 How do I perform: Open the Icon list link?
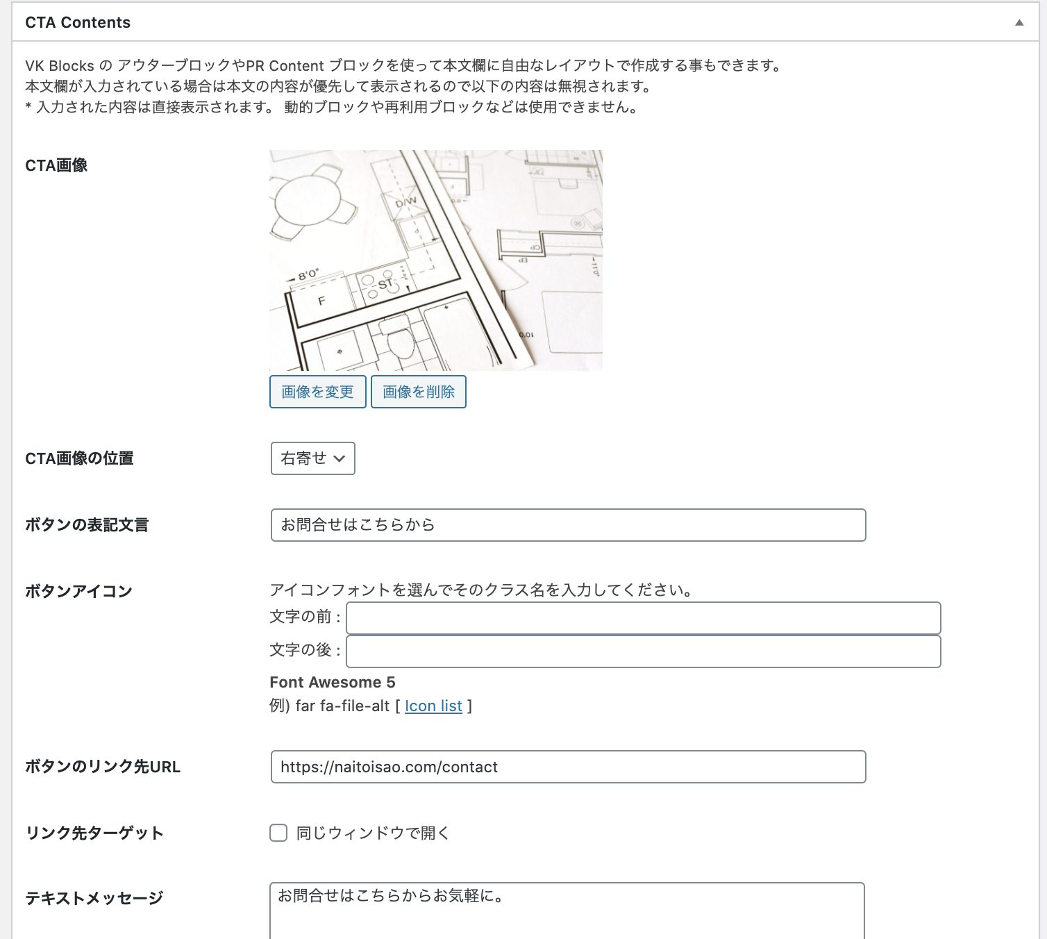433,706
